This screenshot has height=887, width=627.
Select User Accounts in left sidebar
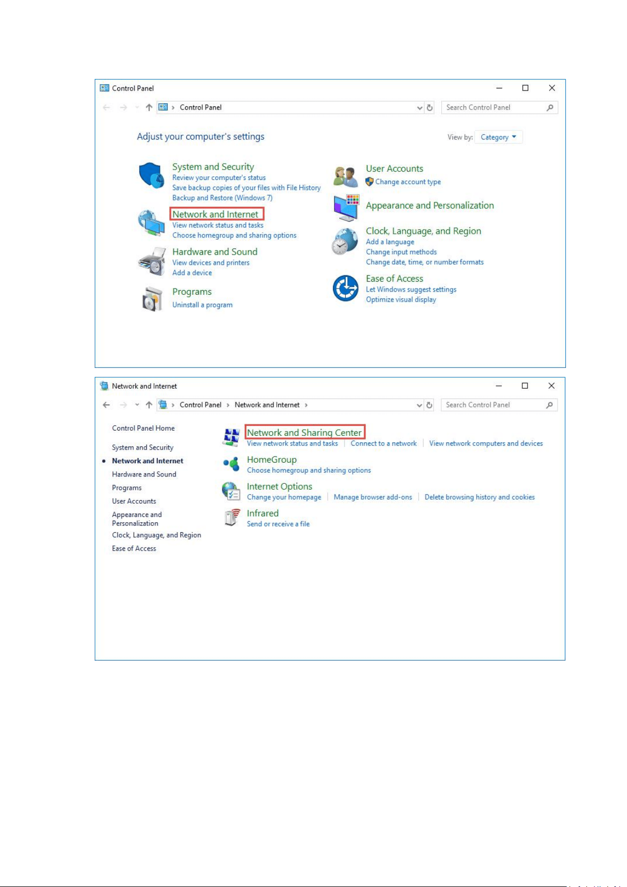click(134, 501)
